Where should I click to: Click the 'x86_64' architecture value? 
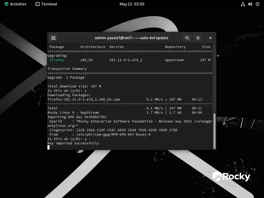[x=87, y=60]
